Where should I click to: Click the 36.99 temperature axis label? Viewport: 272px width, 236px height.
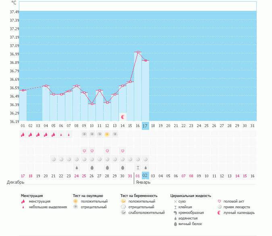pyautogui.click(x=14, y=54)
